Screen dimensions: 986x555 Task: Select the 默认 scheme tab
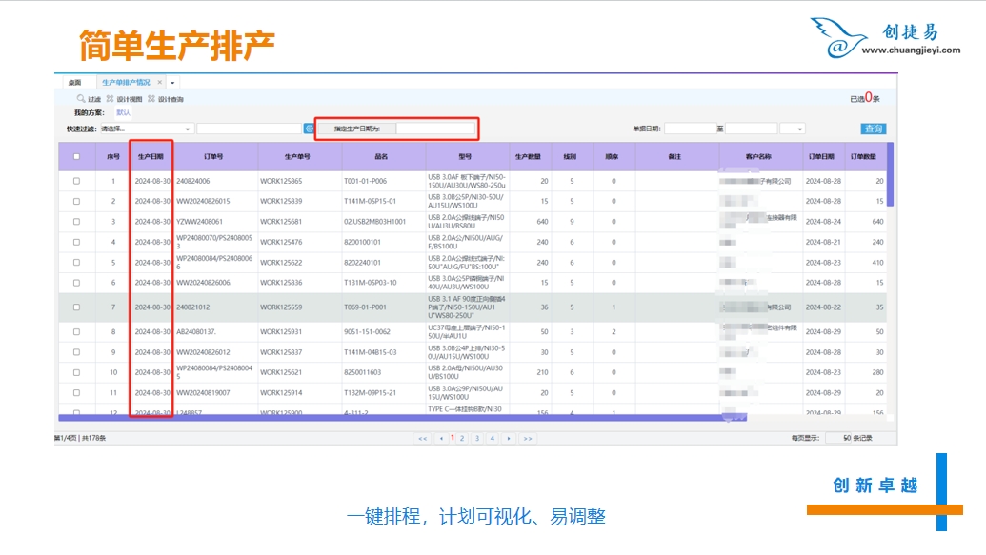[x=124, y=112]
